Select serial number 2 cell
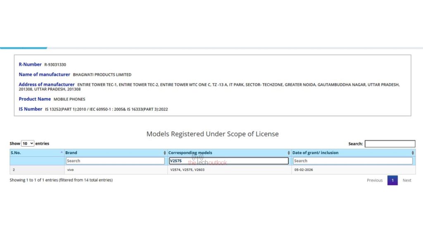423x238 pixels. (x=37, y=170)
